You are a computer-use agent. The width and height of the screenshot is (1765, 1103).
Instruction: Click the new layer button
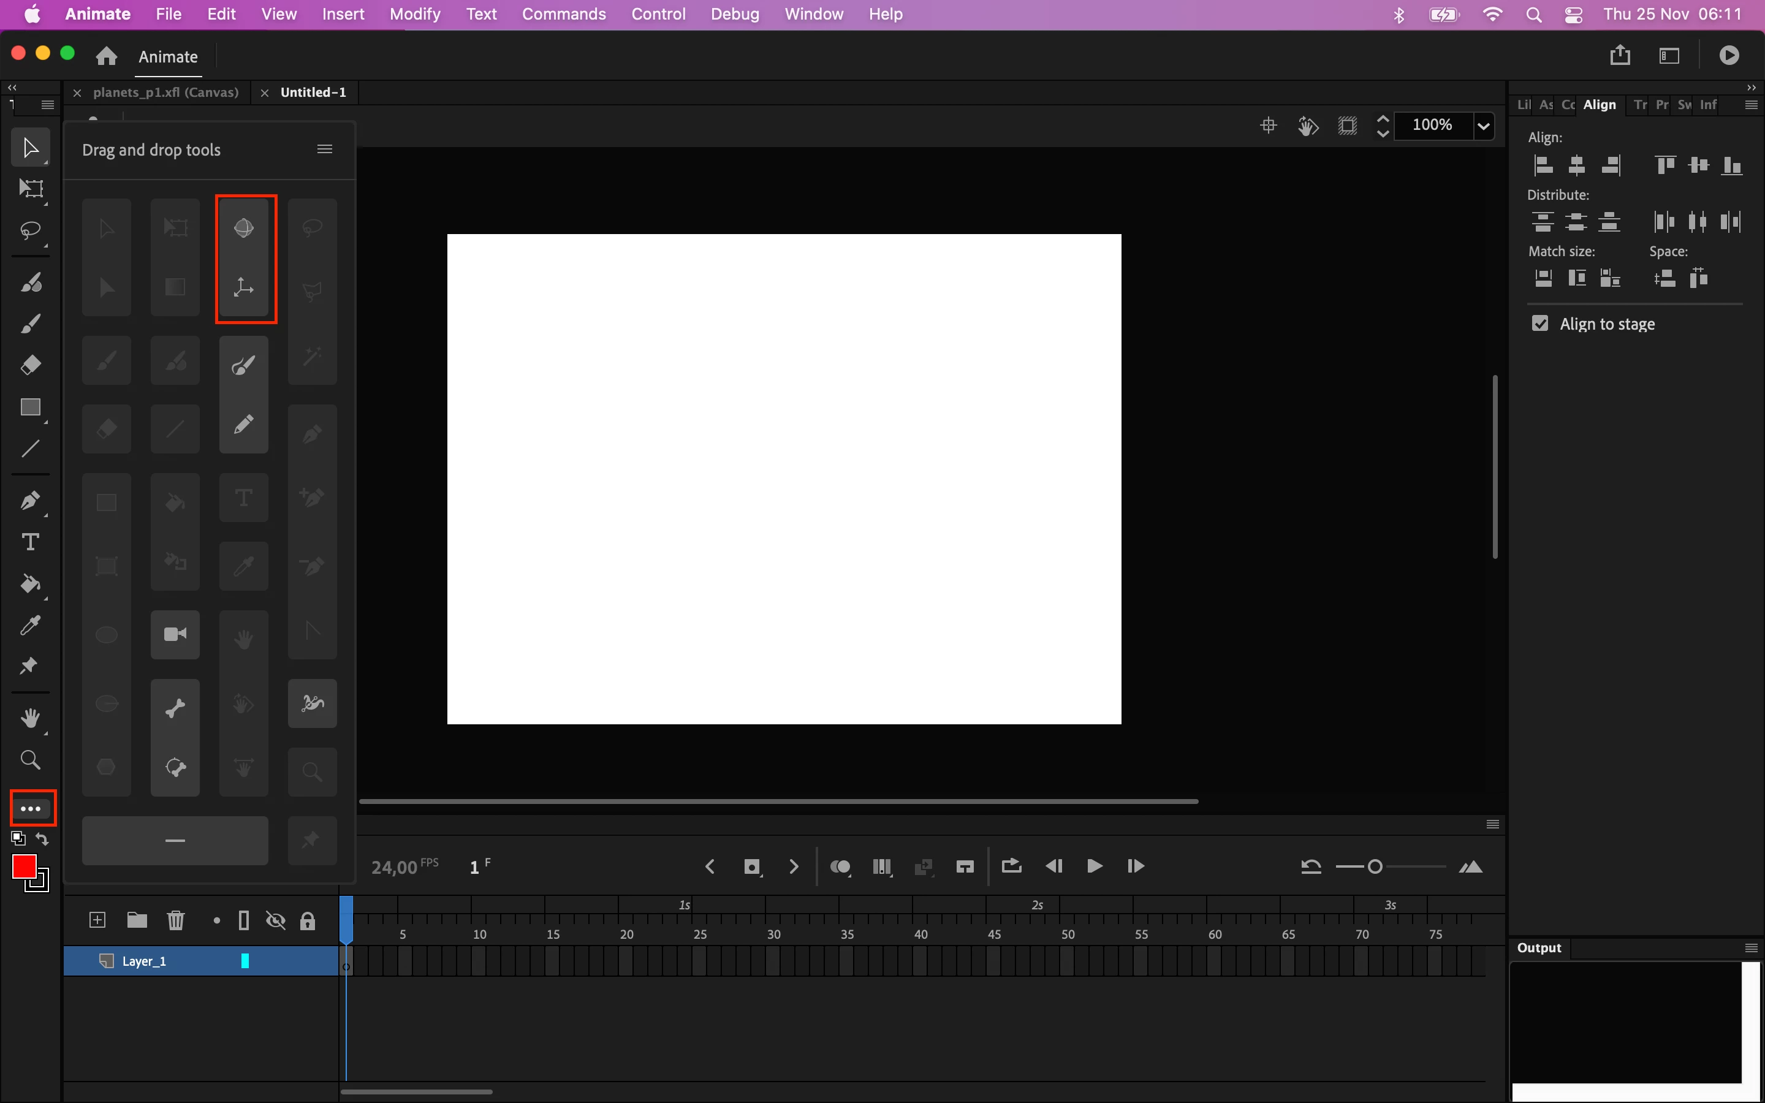click(97, 920)
